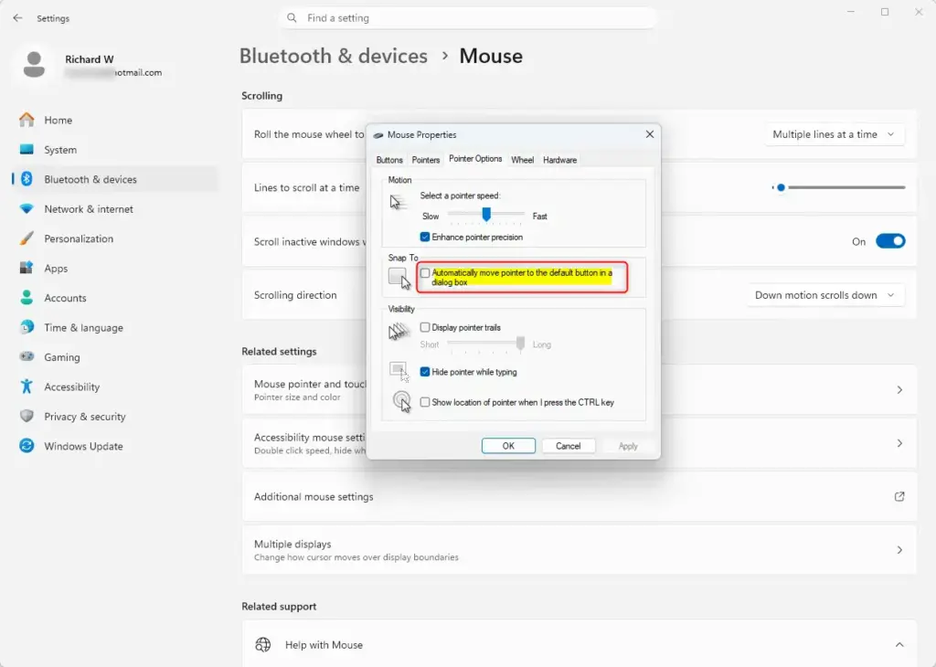This screenshot has width=936, height=667.
Task: Close the Mouse Properties dialog
Action: 650,134
